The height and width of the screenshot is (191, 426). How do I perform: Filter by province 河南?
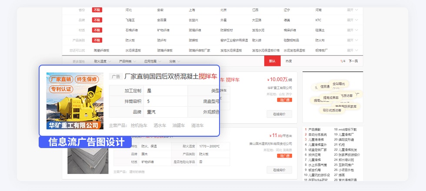(x=318, y=10)
